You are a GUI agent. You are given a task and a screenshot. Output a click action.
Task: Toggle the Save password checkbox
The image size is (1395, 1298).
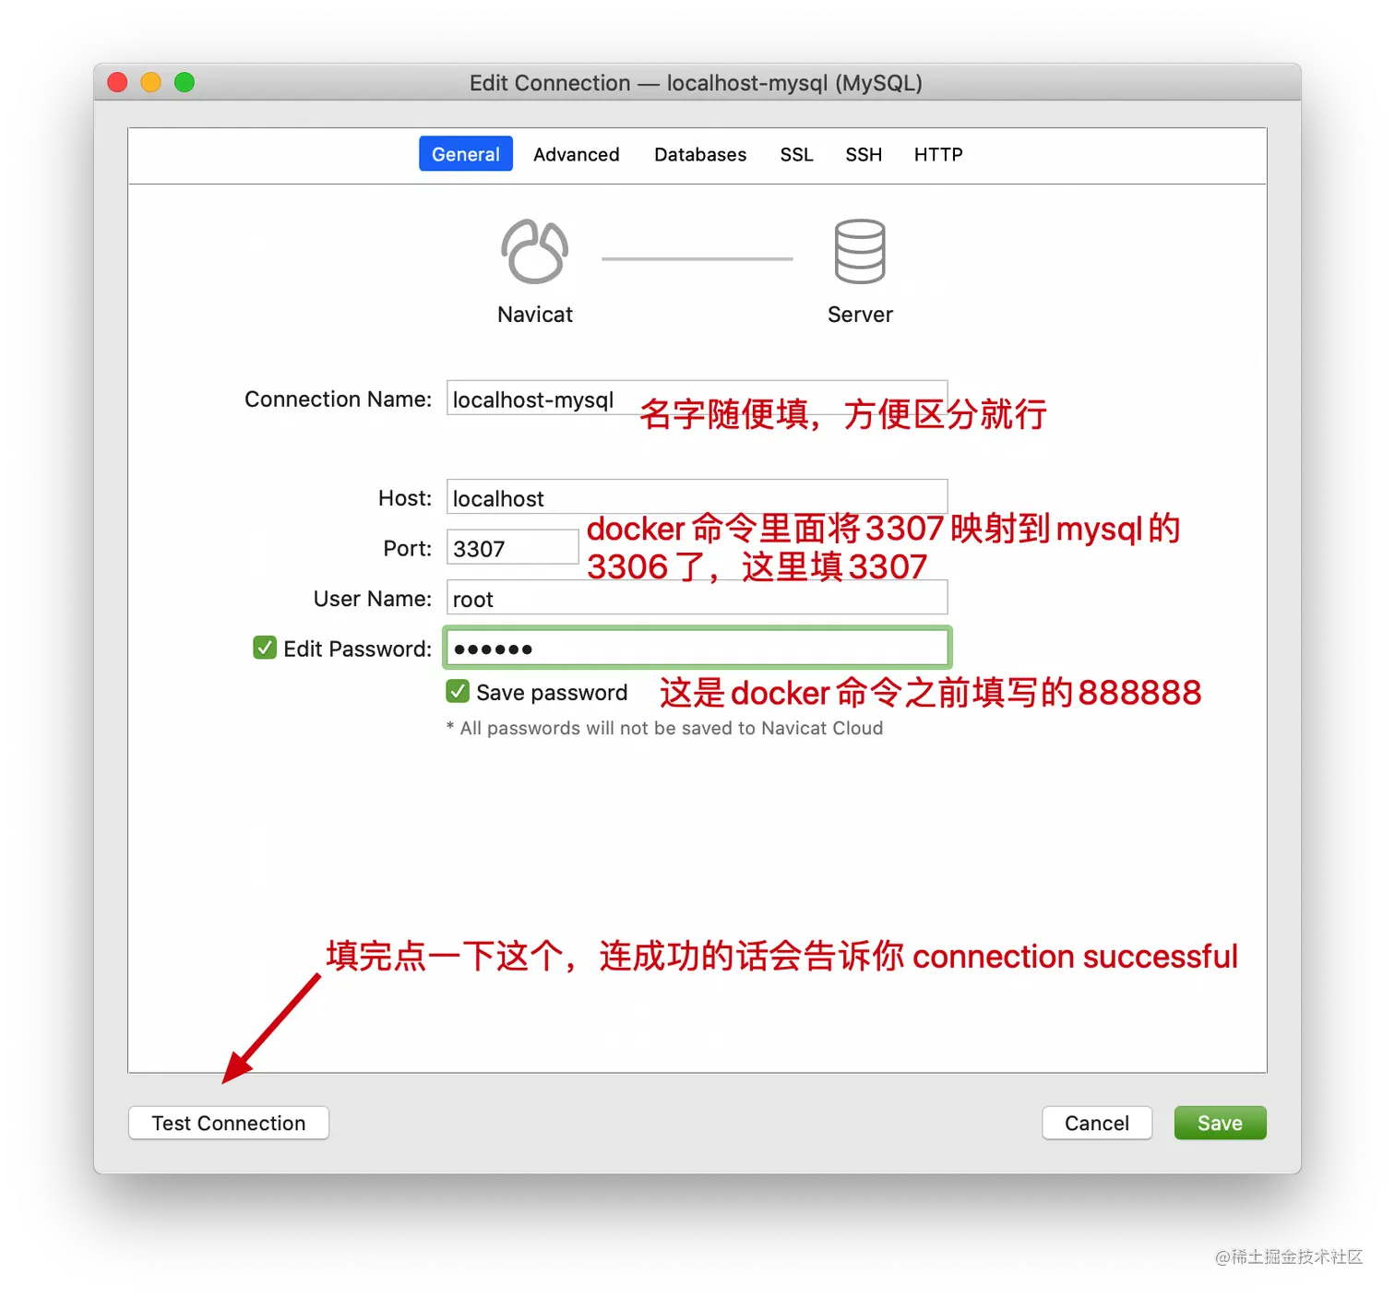(x=458, y=691)
